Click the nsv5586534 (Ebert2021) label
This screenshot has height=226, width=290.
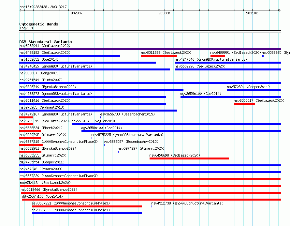pos(41,128)
